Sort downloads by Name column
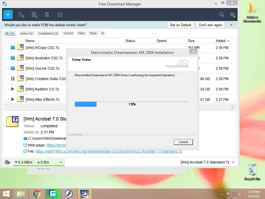This screenshot has width=265, height=199. 74,41
